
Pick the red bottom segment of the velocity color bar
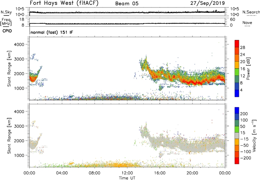click(x=237, y=161)
